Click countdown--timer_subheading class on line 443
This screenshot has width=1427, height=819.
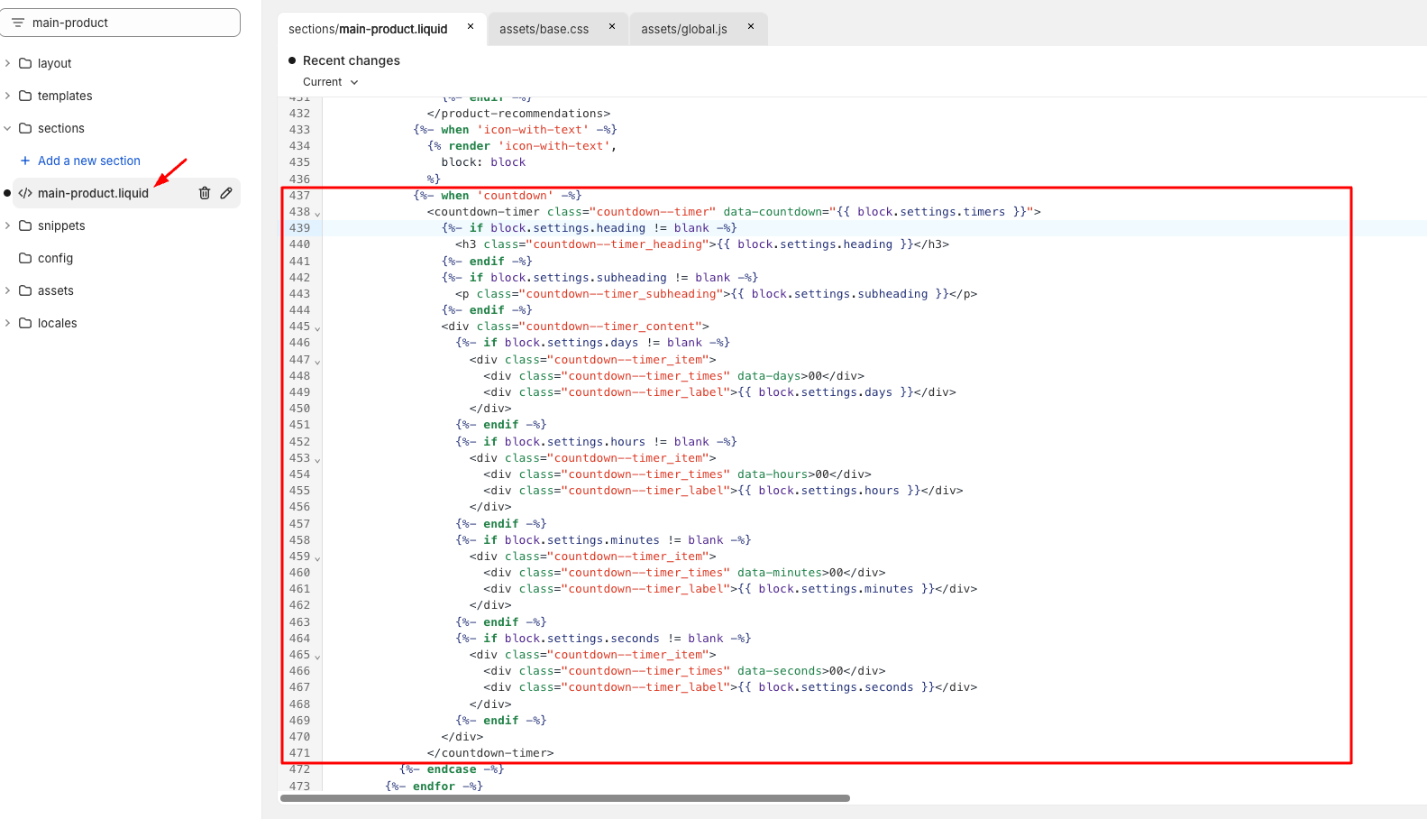621,294
